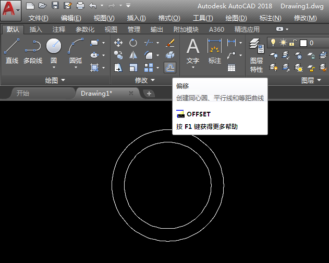
Task: Click the Start (开始) document tab
Action: (23, 94)
